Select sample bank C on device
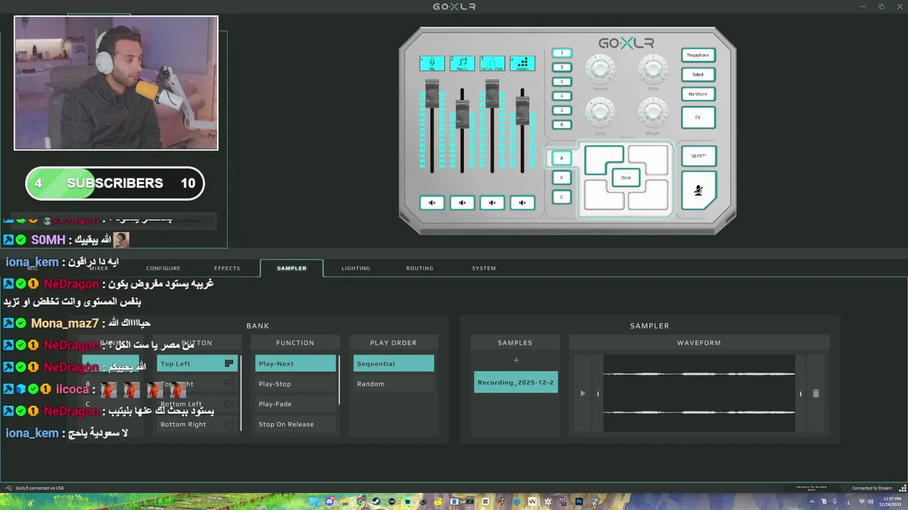Image resolution: width=908 pixels, height=510 pixels. (x=561, y=197)
